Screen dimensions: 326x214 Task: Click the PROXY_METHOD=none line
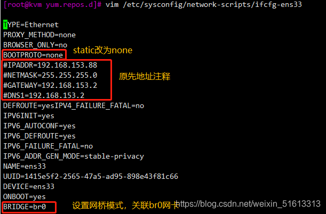pos(39,35)
